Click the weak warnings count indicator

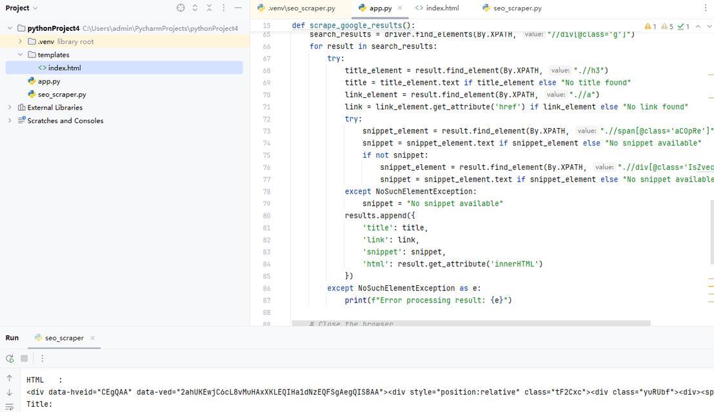point(667,26)
